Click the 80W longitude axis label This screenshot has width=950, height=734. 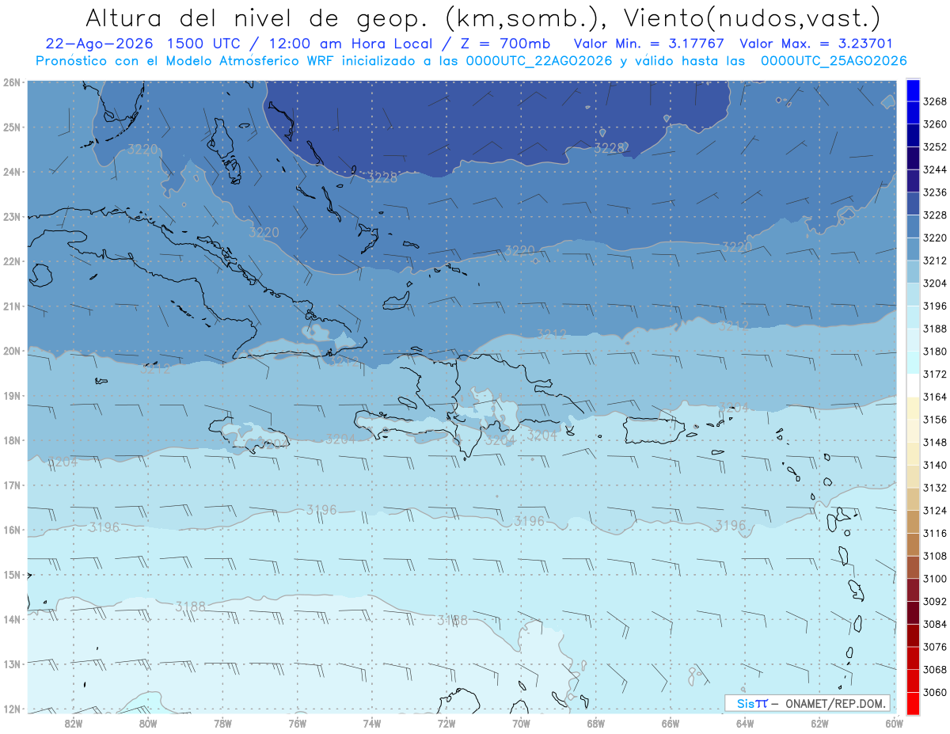(147, 723)
